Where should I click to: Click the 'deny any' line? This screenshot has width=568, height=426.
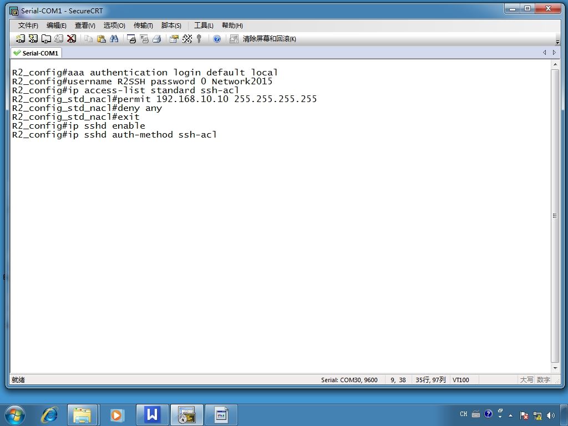click(x=87, y=108)
